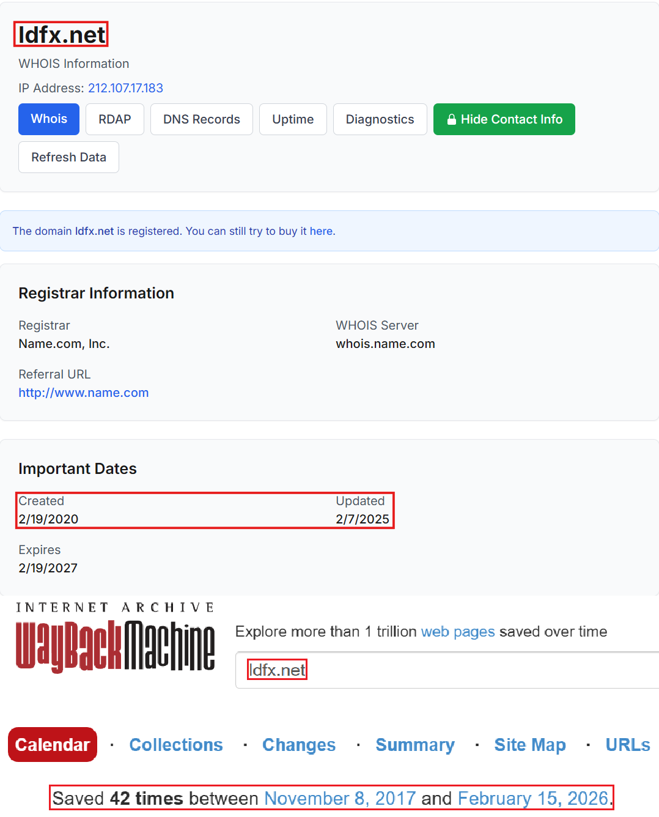Image resolution: width=659 pixels, height=817 pixels.
Task: Click the lock icon on Hide Contact Info
Action: coord(451,119)
